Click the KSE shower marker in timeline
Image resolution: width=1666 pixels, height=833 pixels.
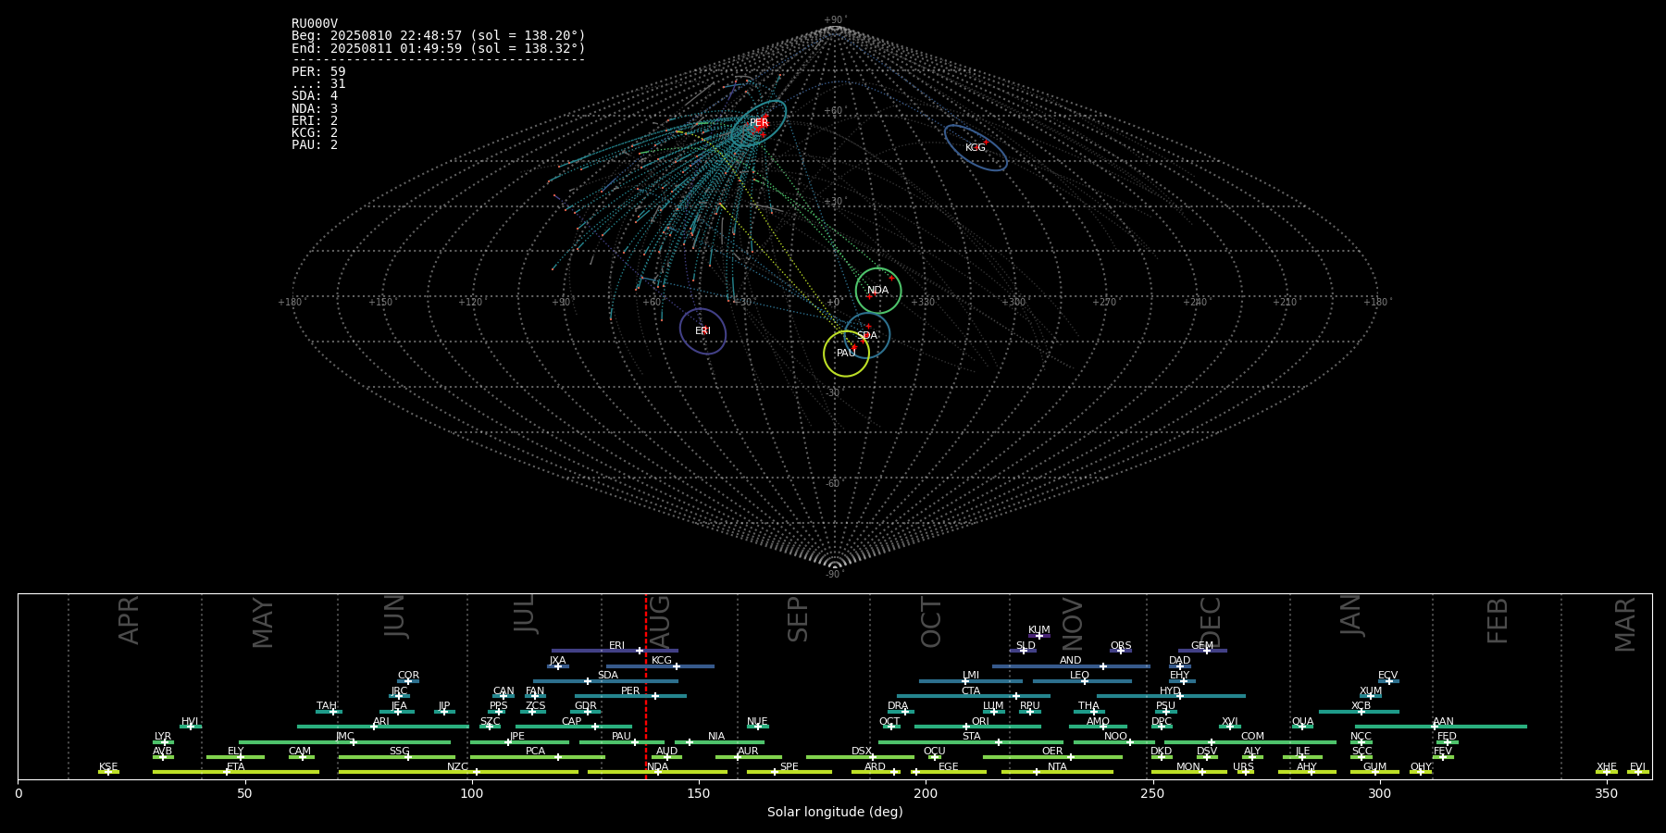point(107,772)
